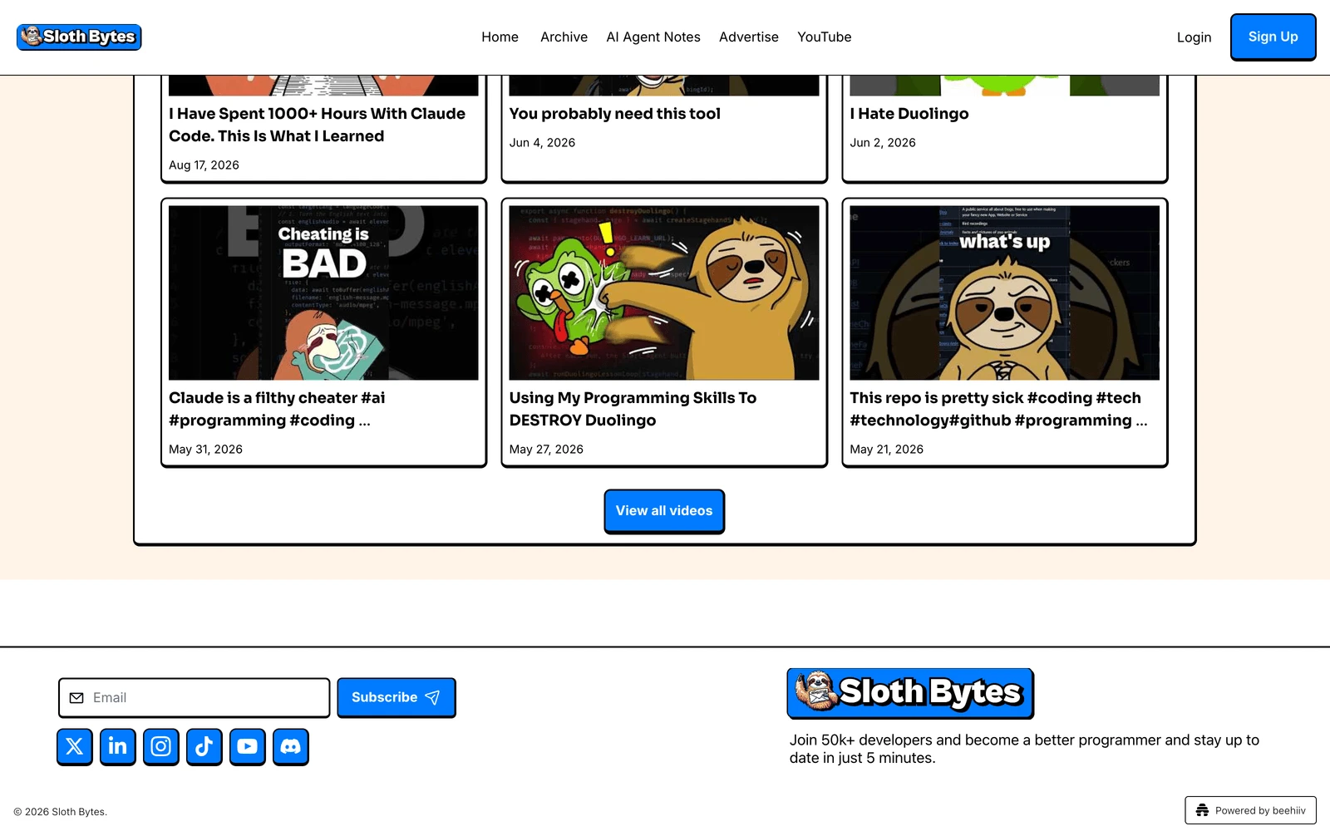1330x831 pixels.
Task: Open 'You probably need this tool' title
Action: [614, 114]
